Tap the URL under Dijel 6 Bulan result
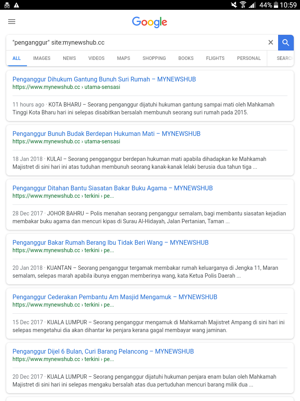Viewport: 300px width, 401px height. pyautogui.click(x=63, y=359)
